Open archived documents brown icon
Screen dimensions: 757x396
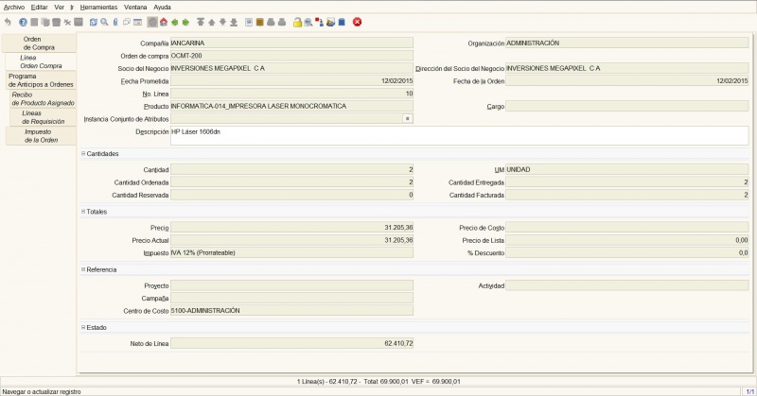(259, 22)
